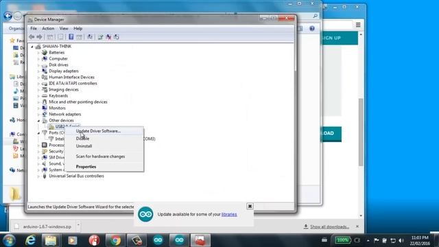This screenshot has height=247, width=439.
Task: Open arduino-1.6.7-windows.zip download item
Action: pos(44,226)
